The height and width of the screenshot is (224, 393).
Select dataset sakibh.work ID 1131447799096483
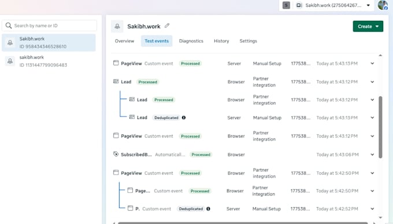pos(49,61)
